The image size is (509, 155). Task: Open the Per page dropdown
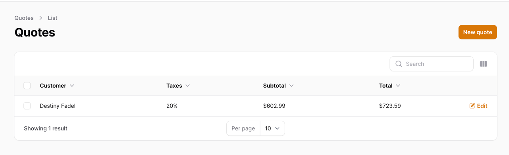(272, 128)
